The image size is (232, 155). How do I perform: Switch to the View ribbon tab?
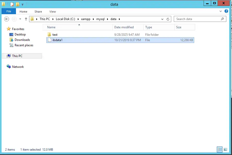point(53,11)
